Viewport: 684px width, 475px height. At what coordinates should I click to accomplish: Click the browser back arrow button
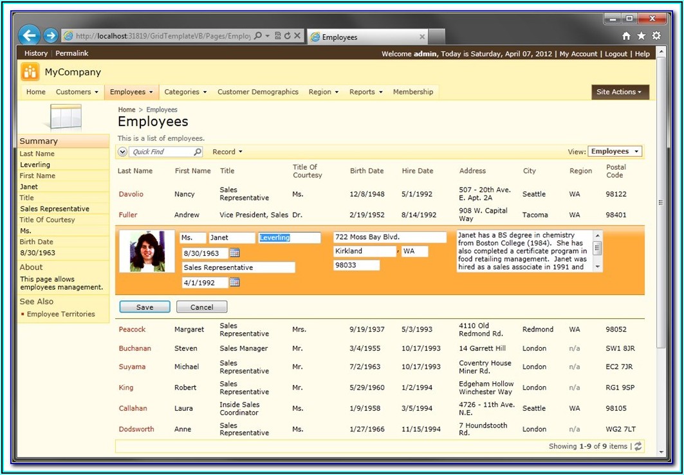pos(30,36)
